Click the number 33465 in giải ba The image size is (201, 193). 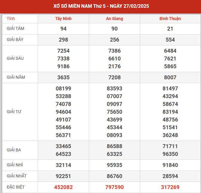pos(63,146)
